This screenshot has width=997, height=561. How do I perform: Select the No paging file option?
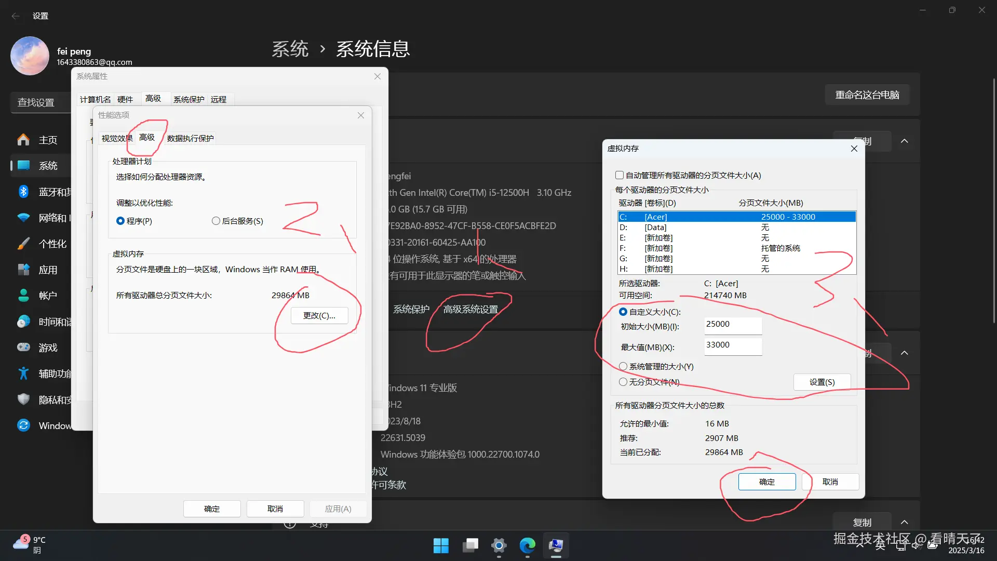tap(623, 382)
